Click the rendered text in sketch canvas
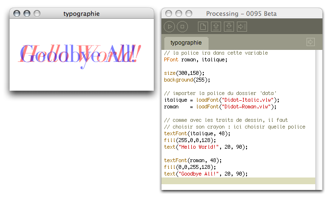This screenshot has height=201, width=333. point(80,54)
